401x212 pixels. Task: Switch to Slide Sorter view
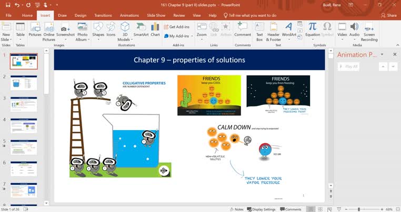[x=320, y=209]
